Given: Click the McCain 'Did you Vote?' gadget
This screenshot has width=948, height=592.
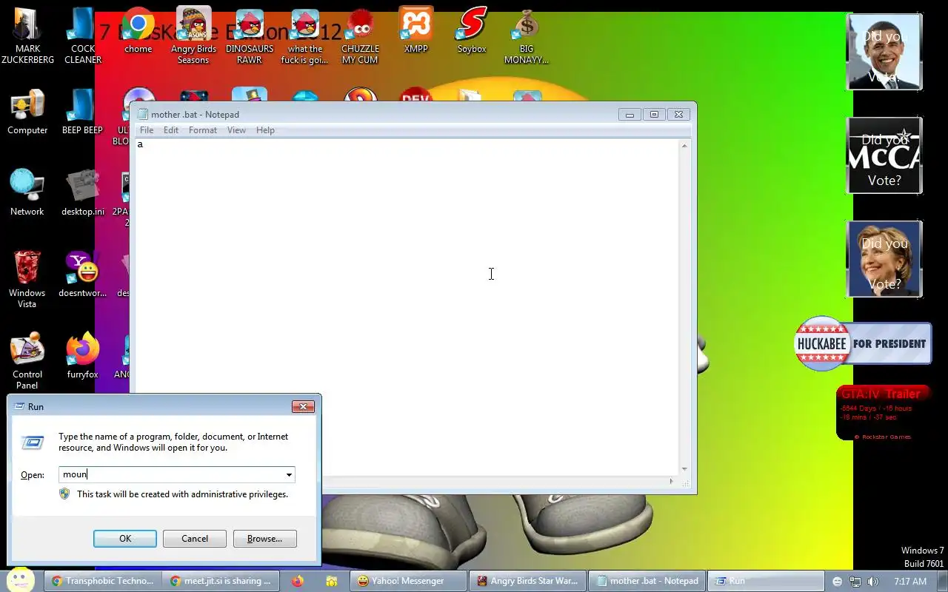Looking at the screenshot, I should coord(884,155).
